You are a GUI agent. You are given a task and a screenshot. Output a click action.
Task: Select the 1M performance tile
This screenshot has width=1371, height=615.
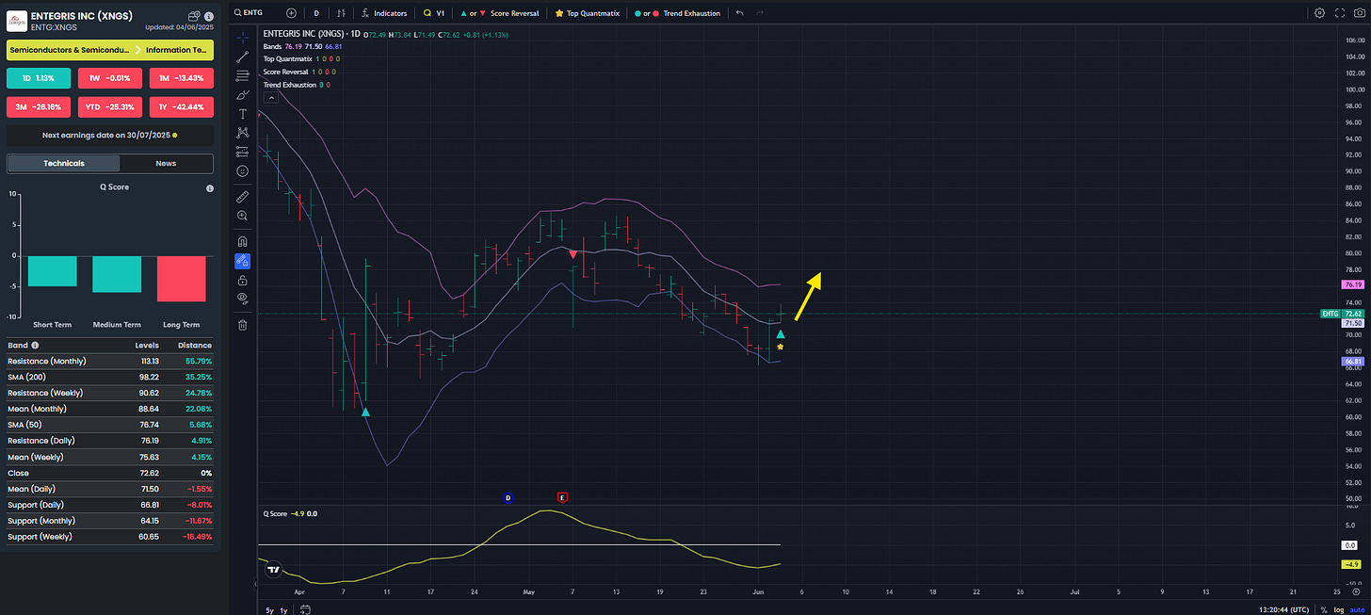[x=182, y=78]
